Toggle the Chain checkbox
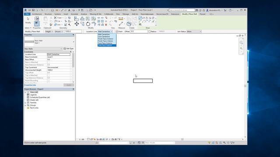Viewport: 280px width, 157px height. 117,31
